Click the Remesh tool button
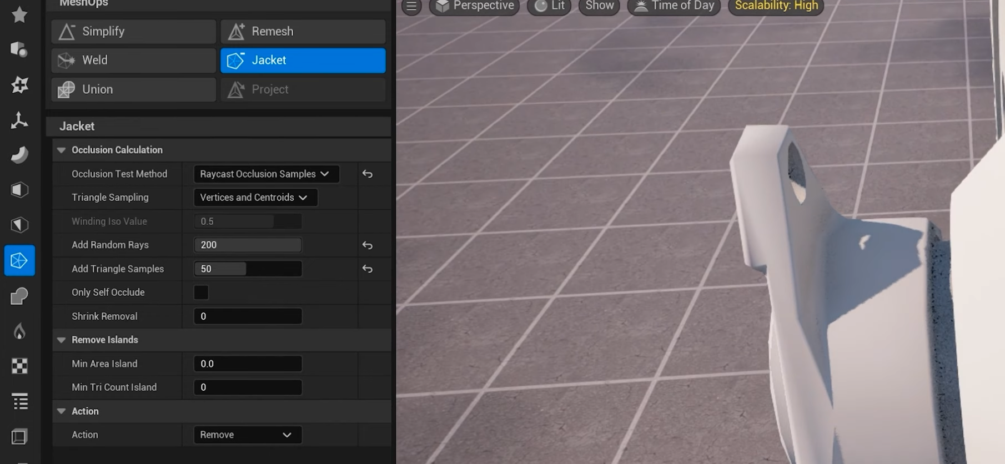This screenshot has height=464, width=1005. click(303, 32)
